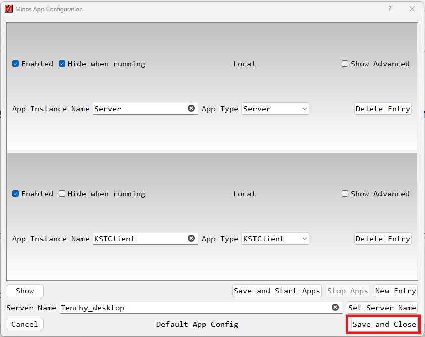Uncheck Hide when running for Server

(62, 64)
